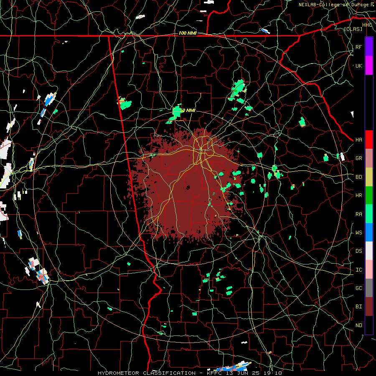Click the DS label beside the legend

358,251
